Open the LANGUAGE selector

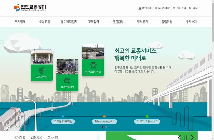[164, 8]
